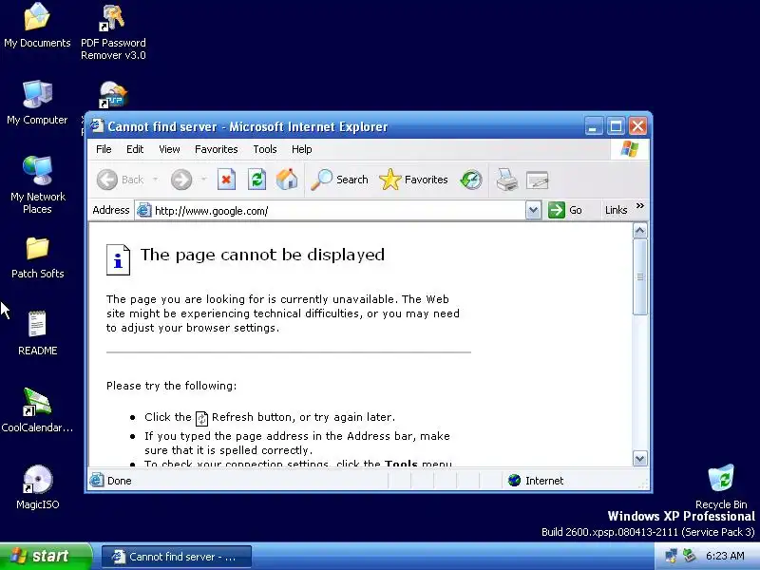Open the Back button history dropdown arrow
The image size is (760, 570).
tap(155, 180)
